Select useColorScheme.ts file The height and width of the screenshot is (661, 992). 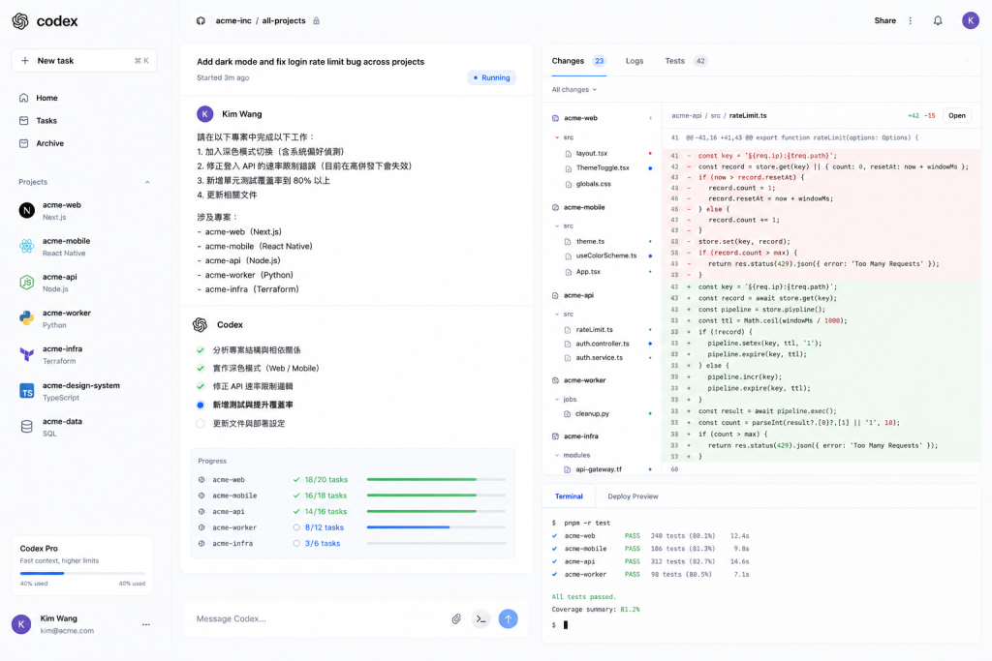608,255
